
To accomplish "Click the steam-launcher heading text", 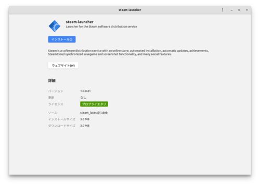I will pos(80,22).
